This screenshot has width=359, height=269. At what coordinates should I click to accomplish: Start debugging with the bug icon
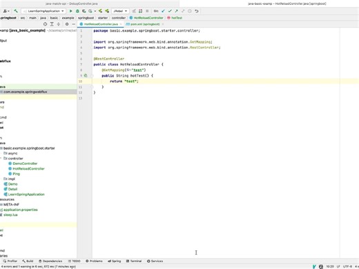(77, 11)
